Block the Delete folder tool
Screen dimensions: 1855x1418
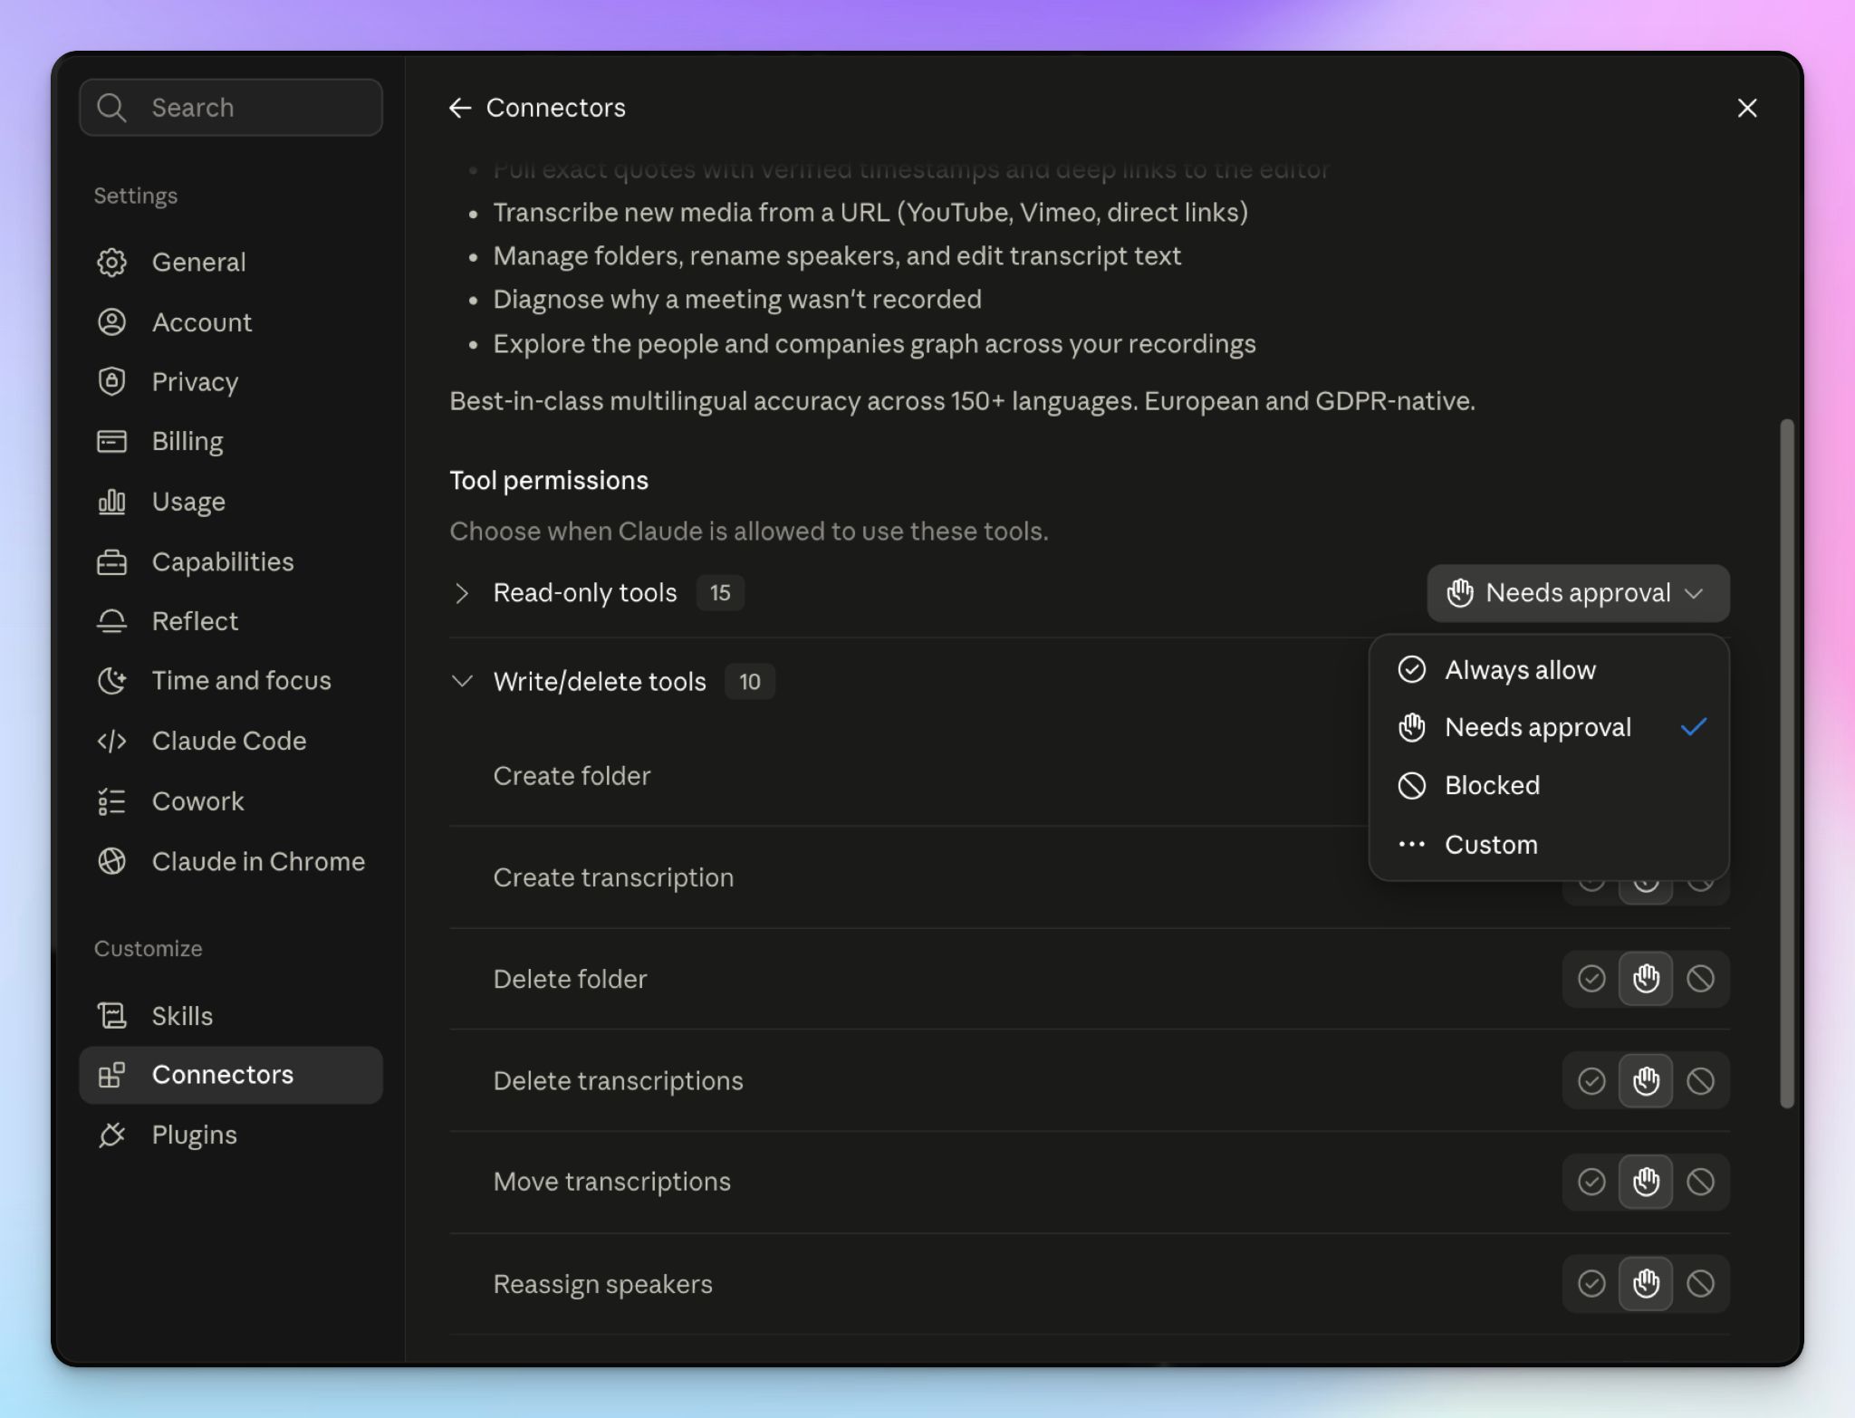coord(1700,979)
